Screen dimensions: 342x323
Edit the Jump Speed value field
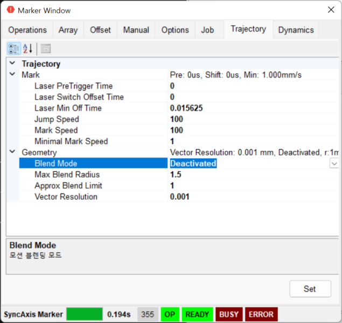(248, 119)
